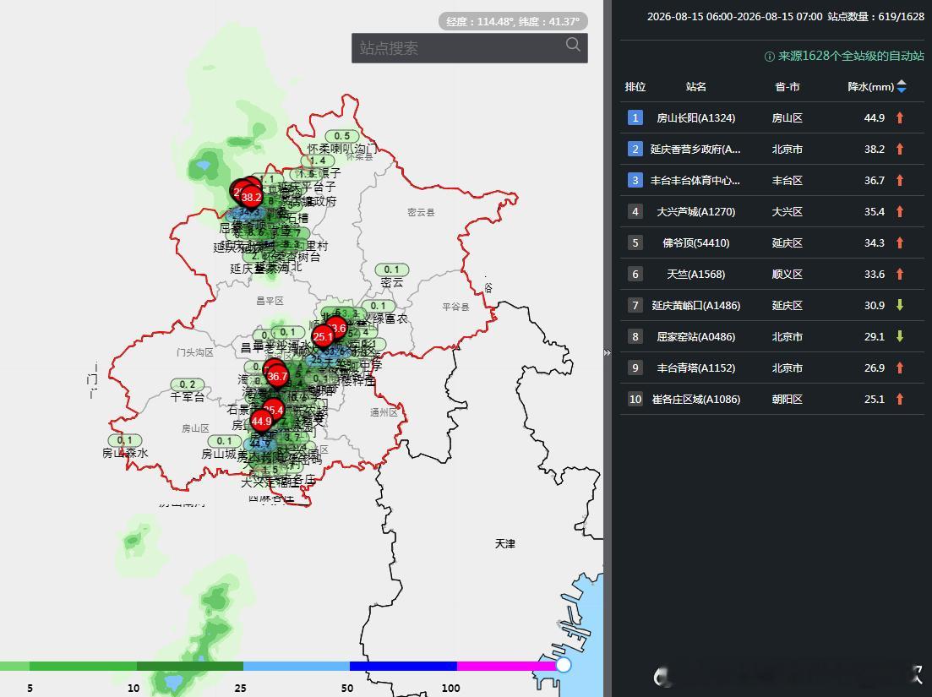Click rank badge 10 in the ranking list
Viewport: 932px width, 697px height.
[x=635, y=400]
